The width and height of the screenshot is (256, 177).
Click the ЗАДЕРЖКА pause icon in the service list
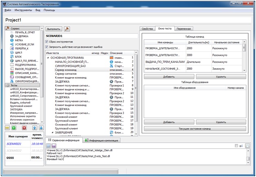coord(12,36)
